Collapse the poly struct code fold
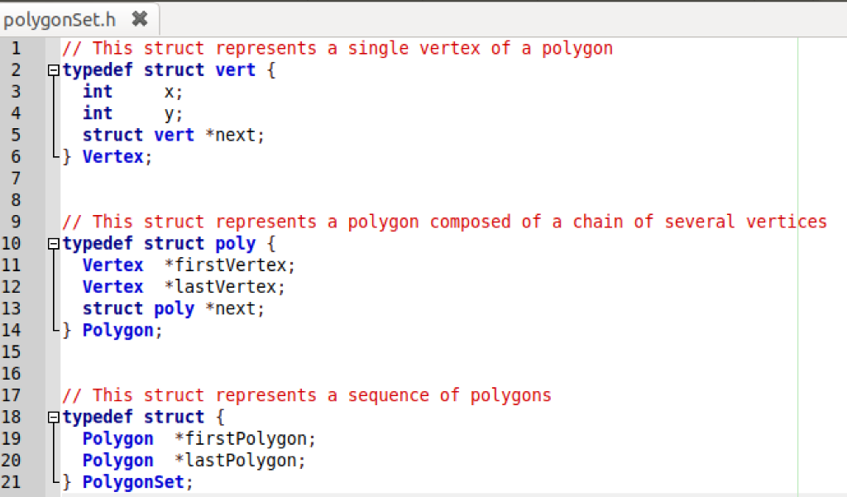 [52, 243]
